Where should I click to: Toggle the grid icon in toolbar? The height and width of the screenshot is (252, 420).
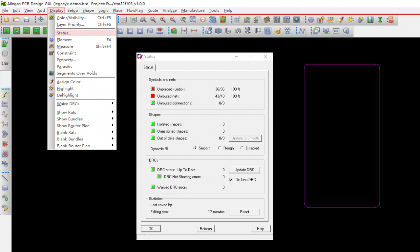(237, 20)
